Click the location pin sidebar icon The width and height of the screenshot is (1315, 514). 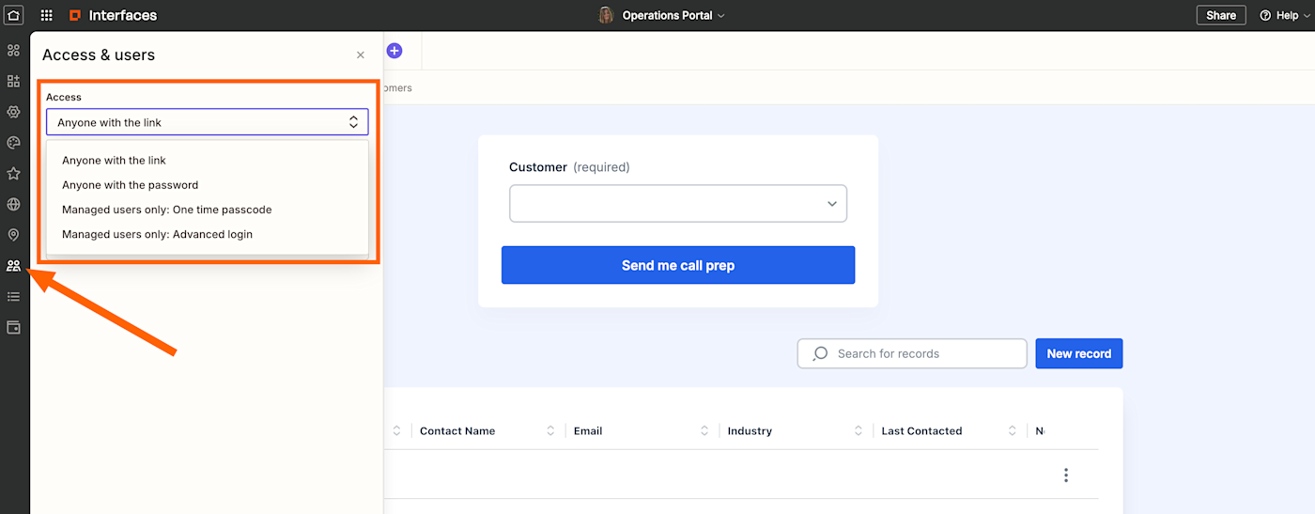[x=13, y=235]
